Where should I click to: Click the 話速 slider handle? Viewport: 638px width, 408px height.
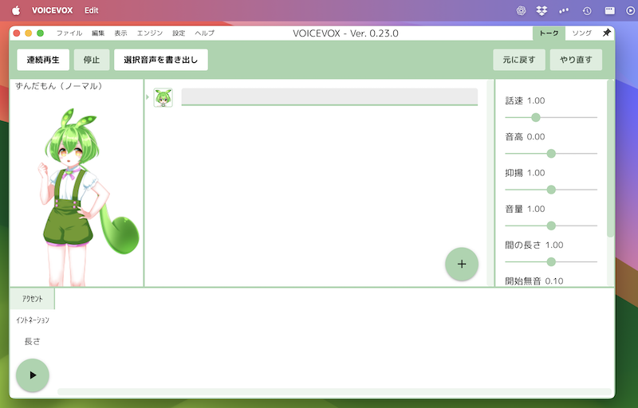click(x=536, y=117)
